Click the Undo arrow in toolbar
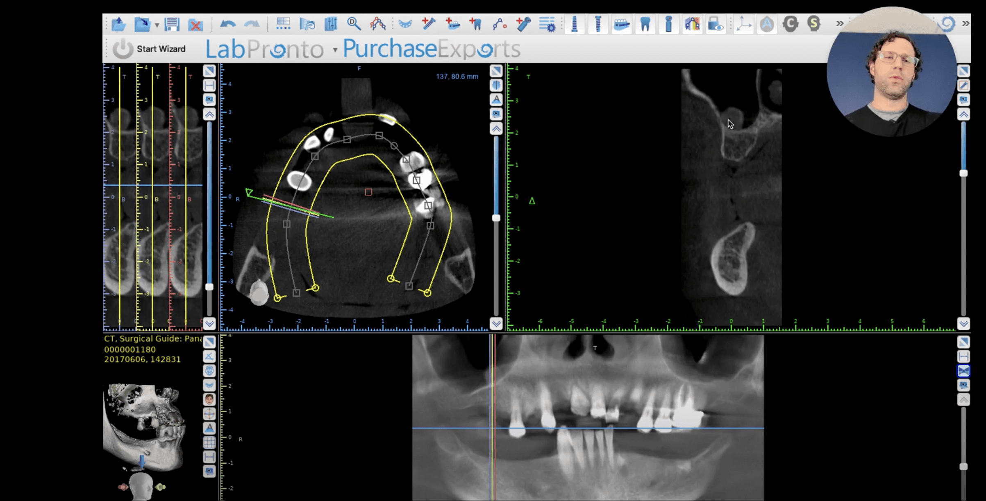This screenshot has height=501, width=986. pos(227,24)
